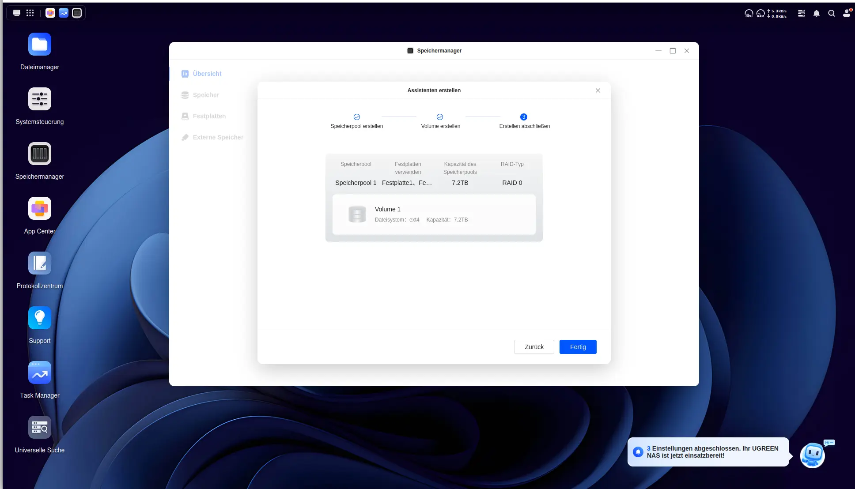This screenshot has width=855, height=489.
Task: Open Protokollzentrum desktop icon
Action: pos(40,263)
